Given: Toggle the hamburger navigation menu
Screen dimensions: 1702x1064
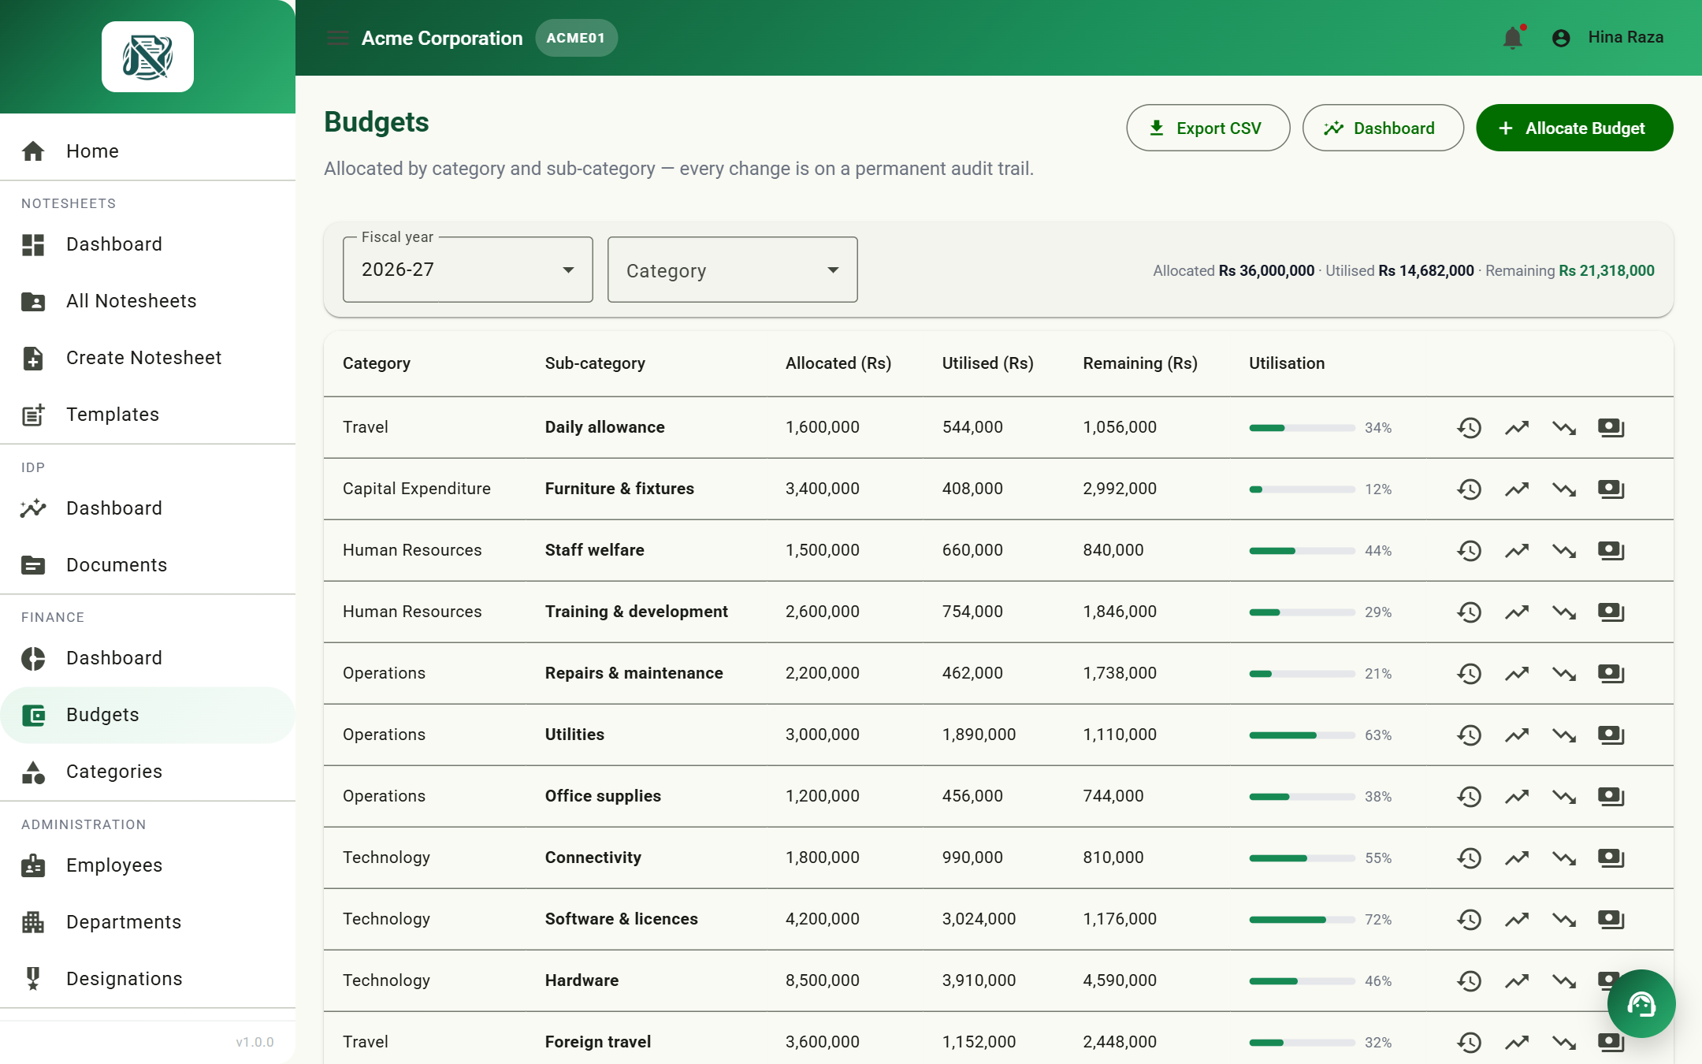Looking at the screenshot, I should click(x=338, y=38).
